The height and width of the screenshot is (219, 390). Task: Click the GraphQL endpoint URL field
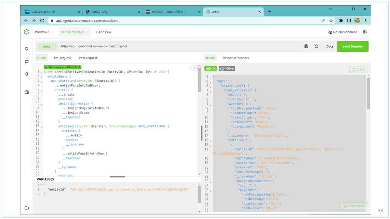click(180, 46)
